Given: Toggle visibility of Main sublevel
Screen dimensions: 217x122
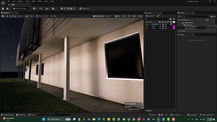Looking at the screenshot, I should 146,26.
